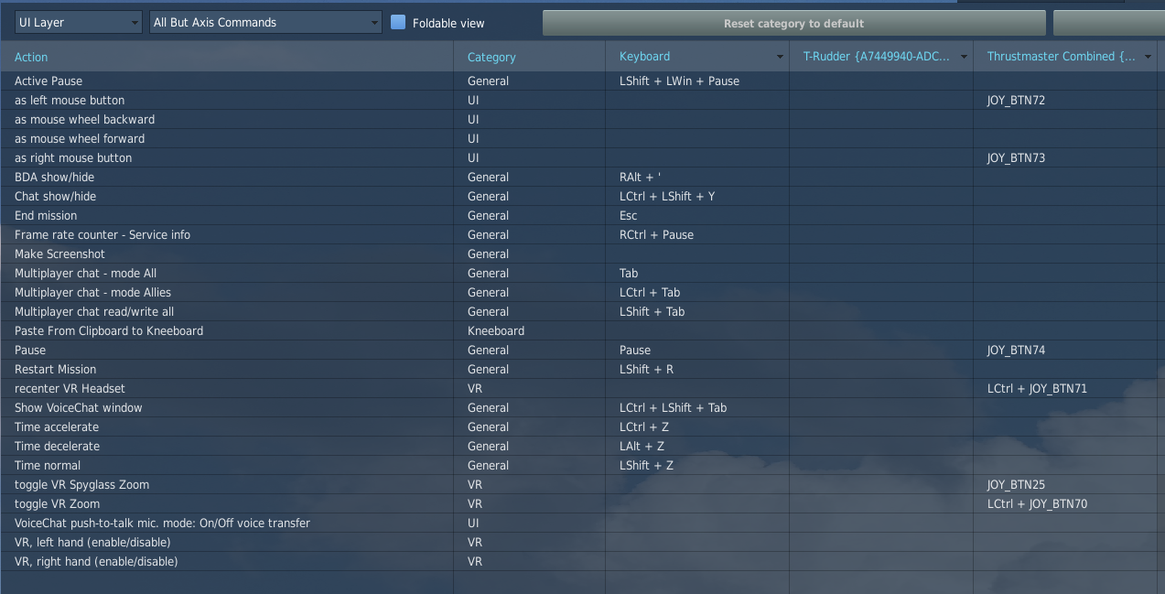The width and height of the screenshot is (1165, 594).
Task: Click the LCtrl + JOY_BTN71 recenter binding
Action: 1037,389
